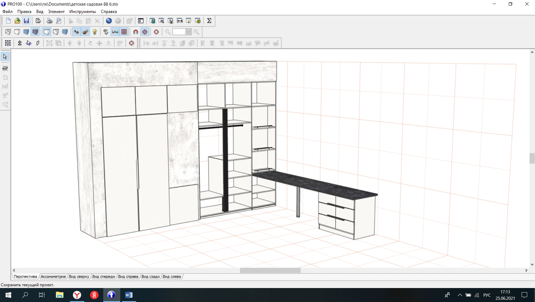Image resolution: width=535 pixels, height=302 pixels.
Task: Open Word from the taskbar
Action: point(129,295)
